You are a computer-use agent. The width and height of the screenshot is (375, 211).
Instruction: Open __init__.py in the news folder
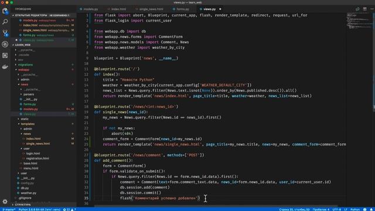coord(30,99)
